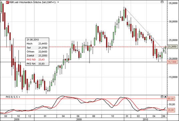Click the 25,0000 price axis label
Image resolution: width=179 pixels, height=121 pixels.
(x=173, y=40)
